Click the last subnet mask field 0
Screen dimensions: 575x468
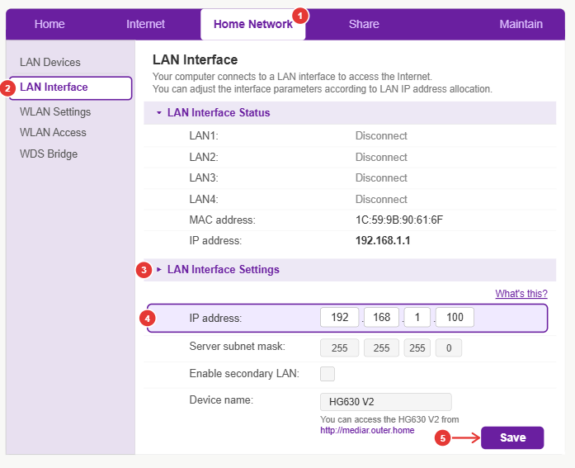click(449, 347)
